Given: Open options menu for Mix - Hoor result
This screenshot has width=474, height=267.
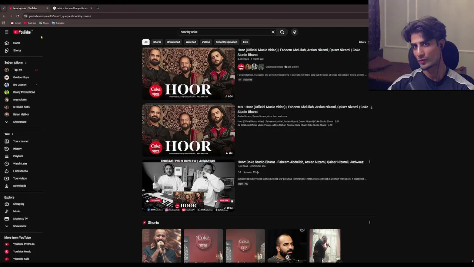Looking at the screenshot, I should click(x=371, y=107).
